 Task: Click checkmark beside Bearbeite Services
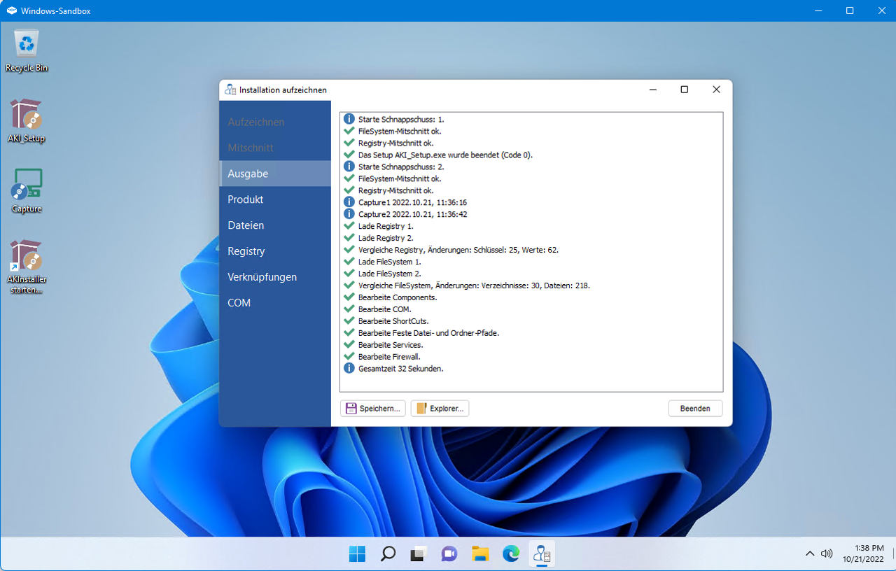click(x=349, y=344)
